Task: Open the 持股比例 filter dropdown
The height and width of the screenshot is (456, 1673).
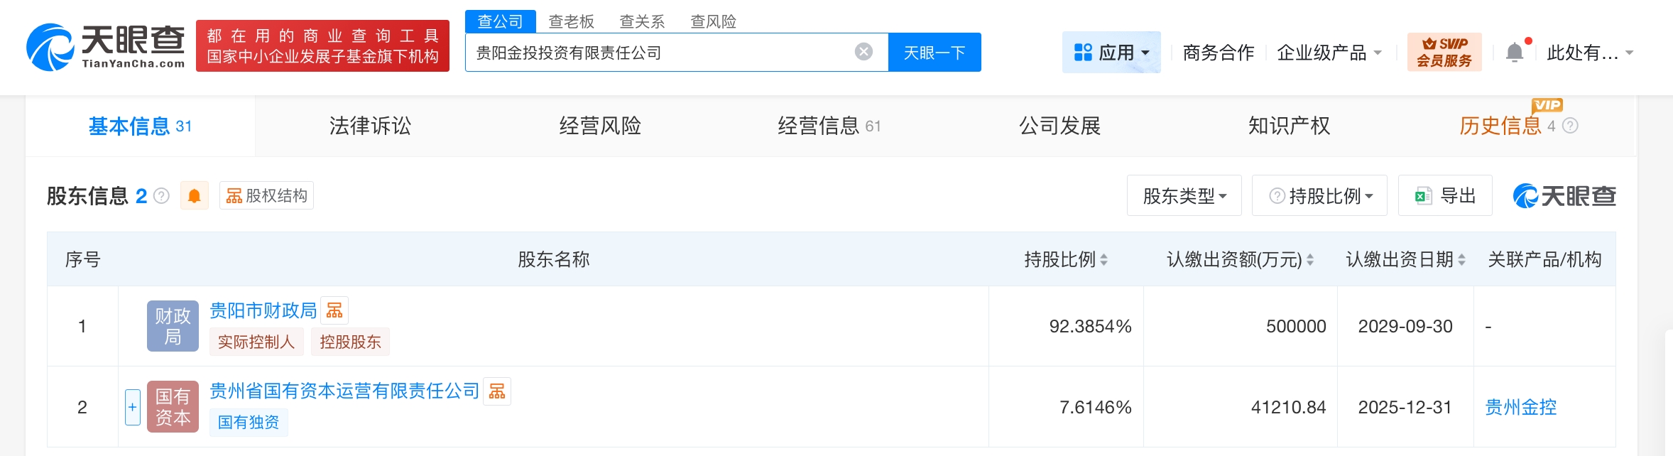Action: [1319, 196]
